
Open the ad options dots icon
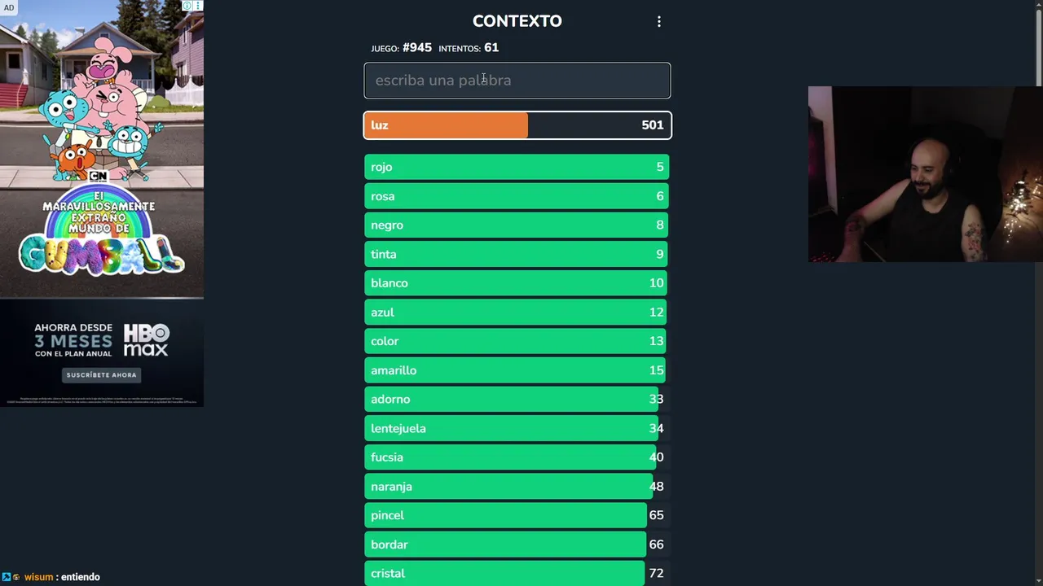tap(197, 6)
